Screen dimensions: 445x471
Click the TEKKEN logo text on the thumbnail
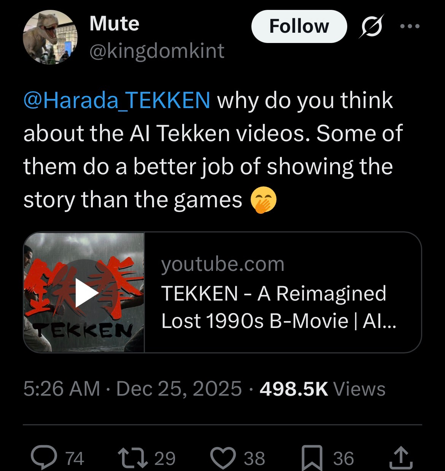click(83, 330)
